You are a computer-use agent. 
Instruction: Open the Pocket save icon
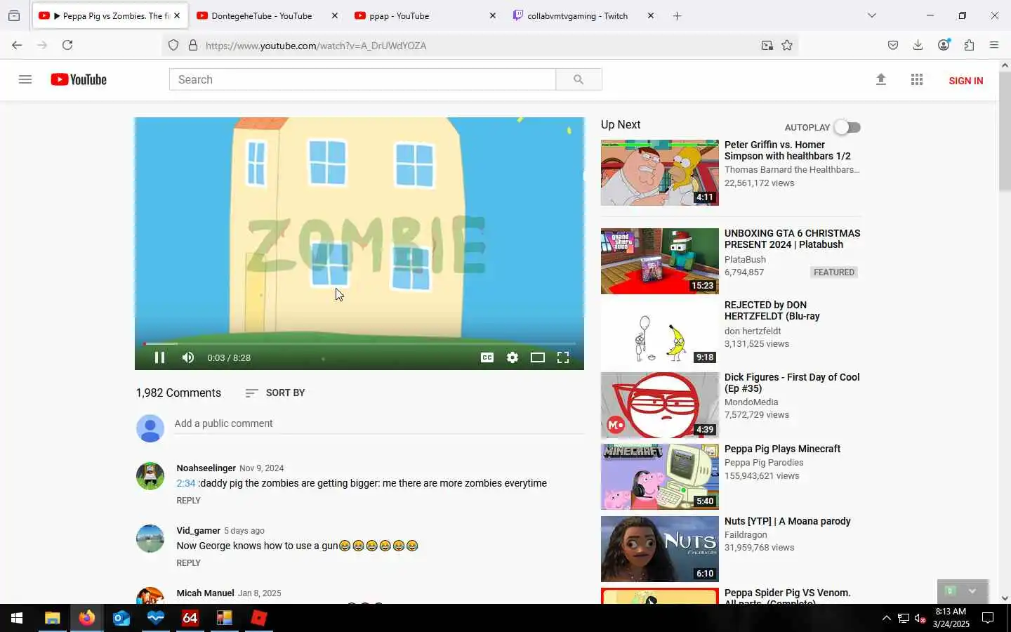893,45
